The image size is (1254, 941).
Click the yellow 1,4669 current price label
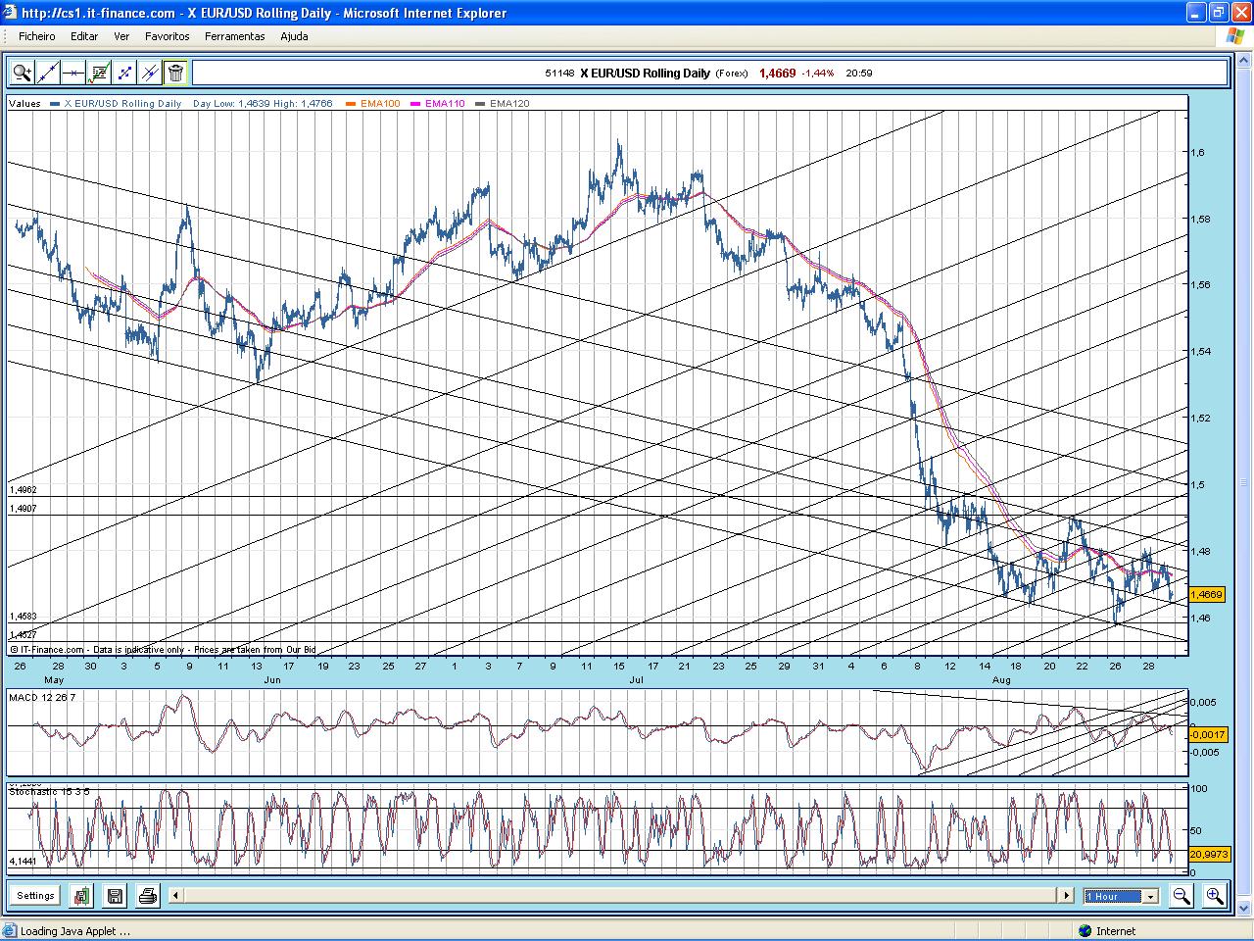click(x=1206, y=595)
